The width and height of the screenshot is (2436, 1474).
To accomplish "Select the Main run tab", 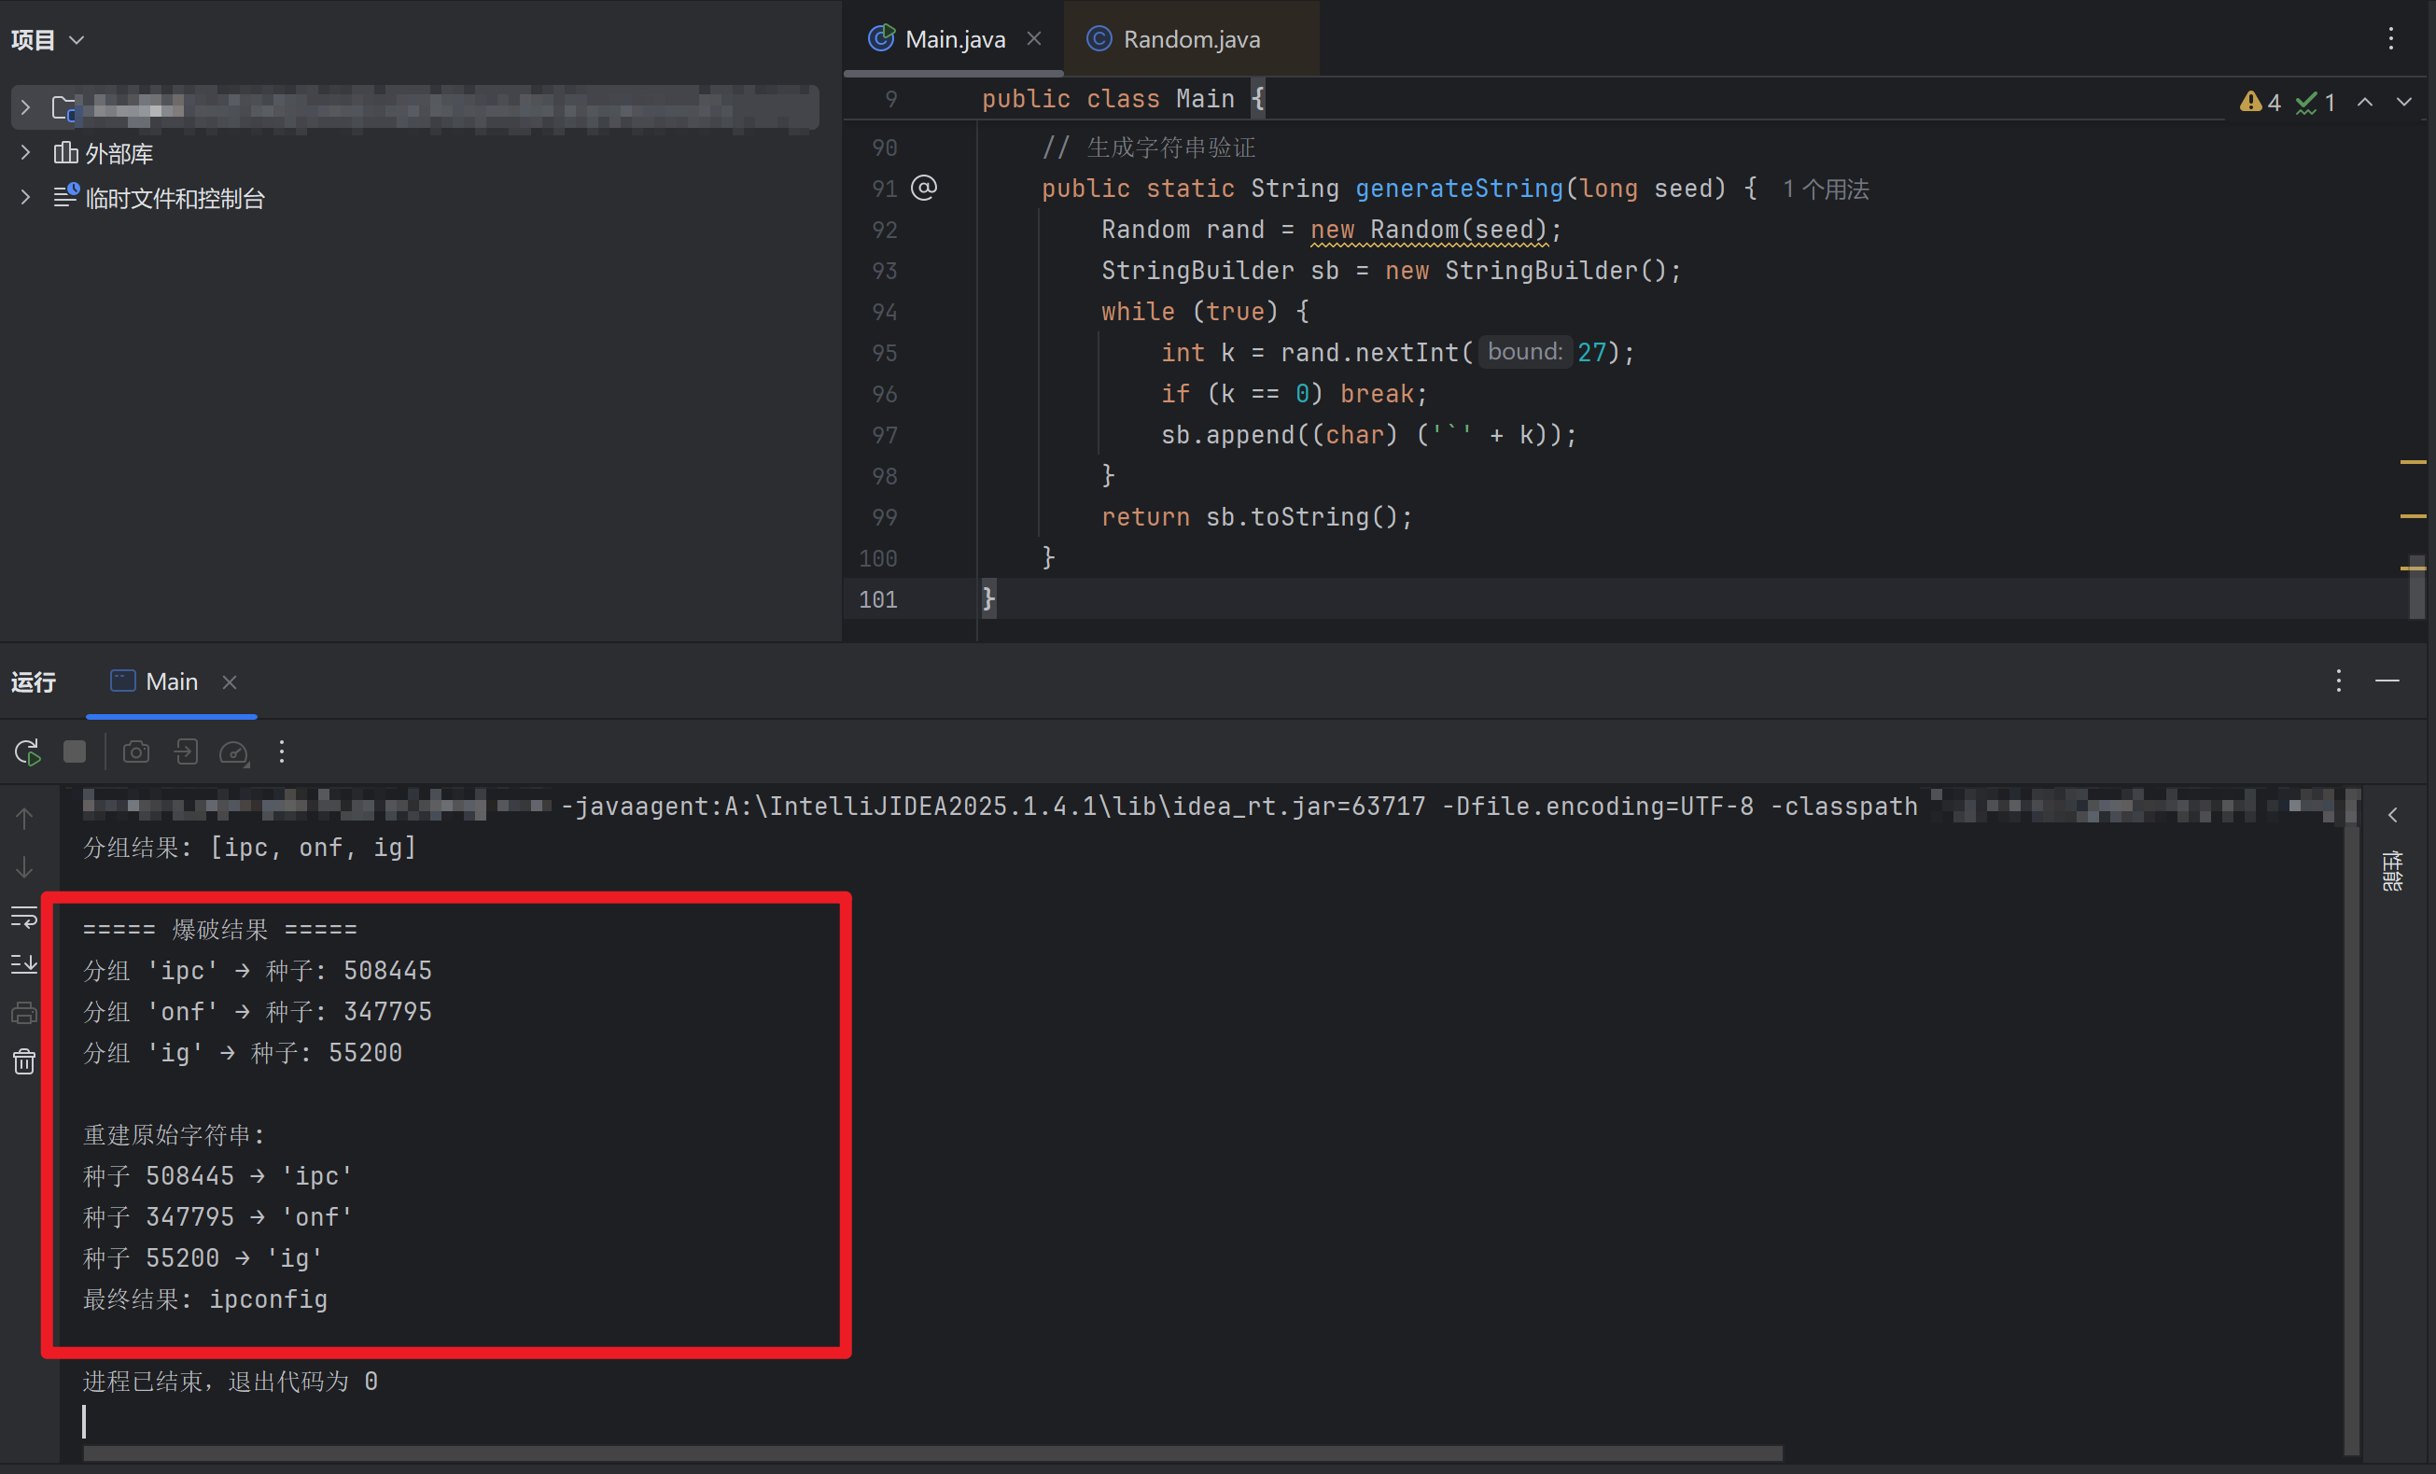I will tap(170, 682).
